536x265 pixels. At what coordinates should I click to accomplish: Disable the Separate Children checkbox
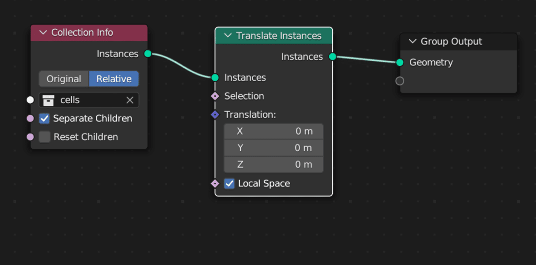click(x=44, y=118)
